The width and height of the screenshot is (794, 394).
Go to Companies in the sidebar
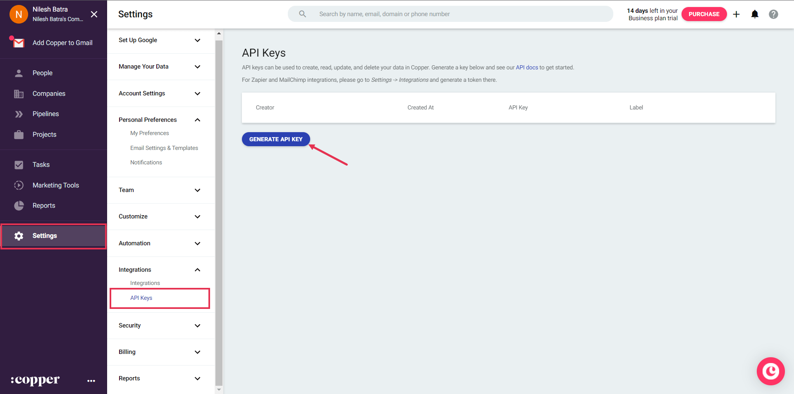tap(49, 94)
